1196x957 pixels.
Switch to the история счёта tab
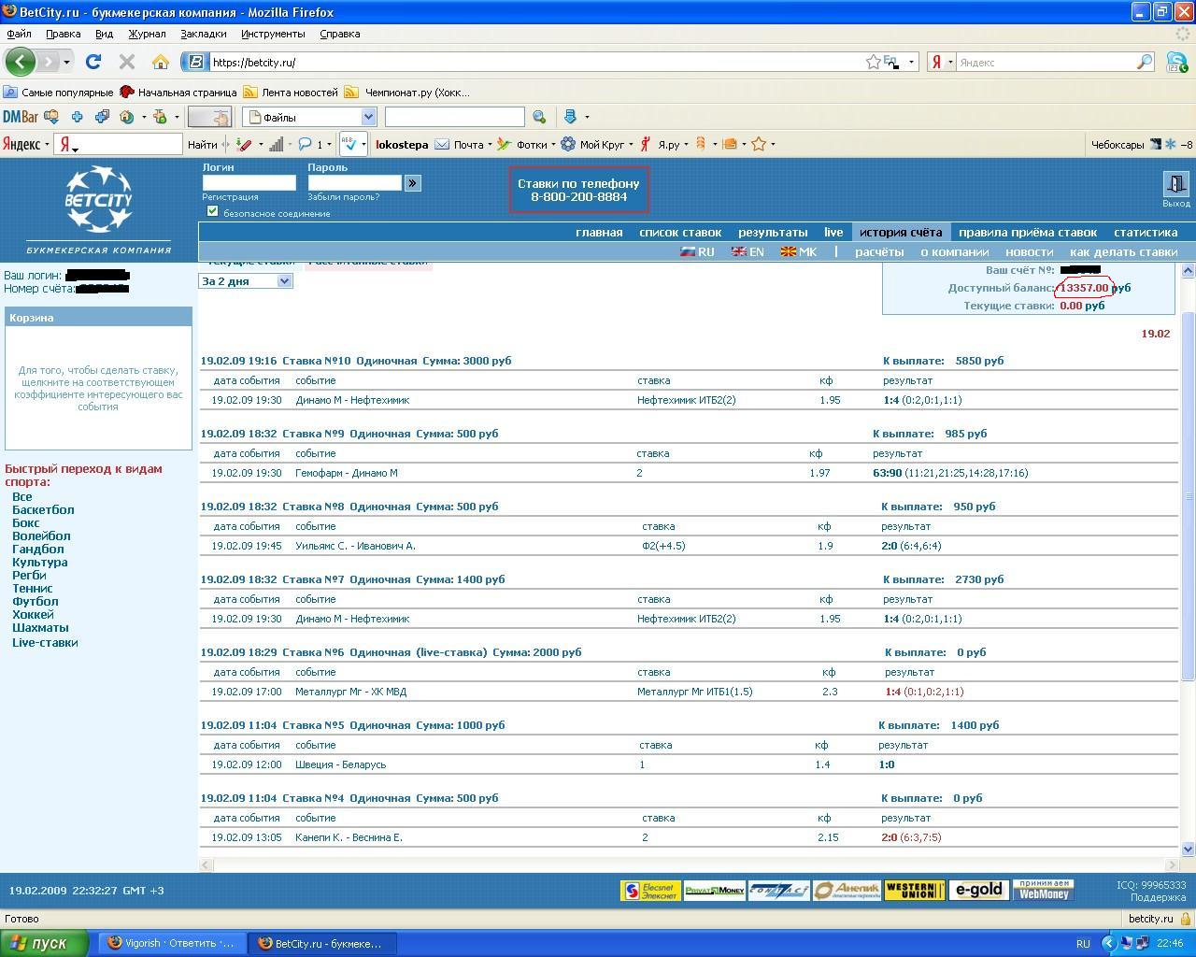[x=900, y=232]
